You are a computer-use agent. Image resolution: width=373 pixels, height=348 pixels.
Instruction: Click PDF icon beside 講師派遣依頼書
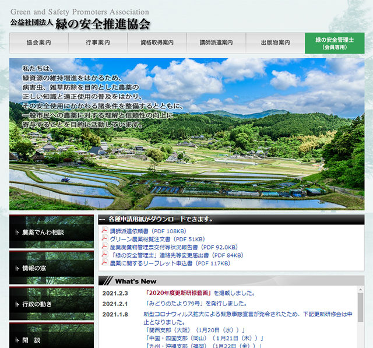point(105,231)
